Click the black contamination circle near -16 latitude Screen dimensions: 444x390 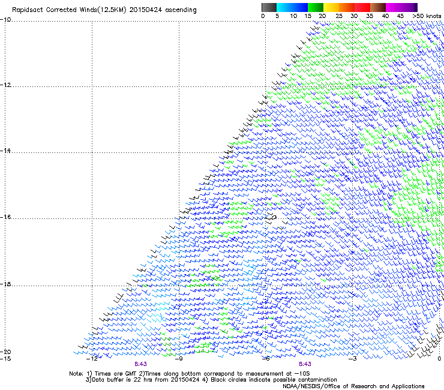[274, 217]
